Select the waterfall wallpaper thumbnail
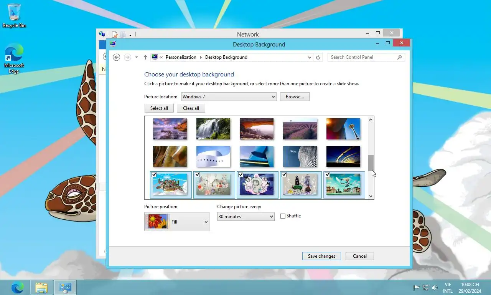 [x=213, y=129]
